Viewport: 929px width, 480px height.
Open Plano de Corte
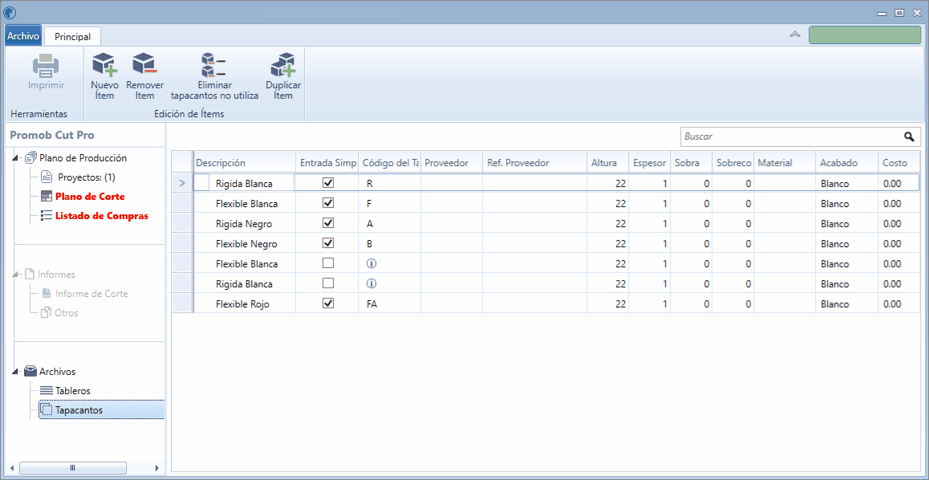coord(90,196)
